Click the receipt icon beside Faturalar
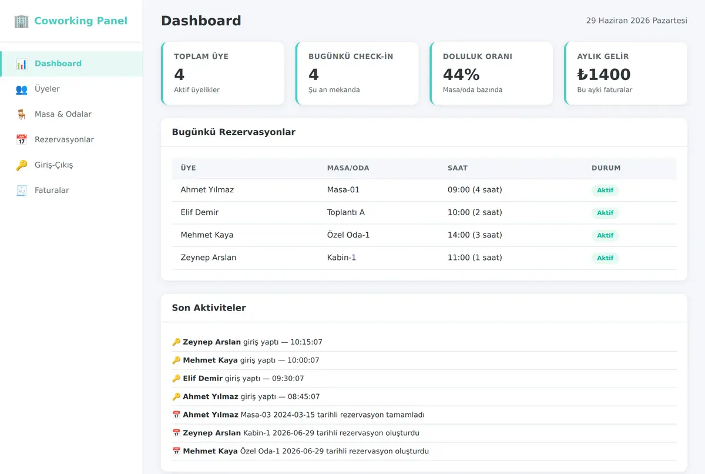Image resolution: width=705 pixels, height=474 pixels. pyautogui.click(x=22, y=190)
